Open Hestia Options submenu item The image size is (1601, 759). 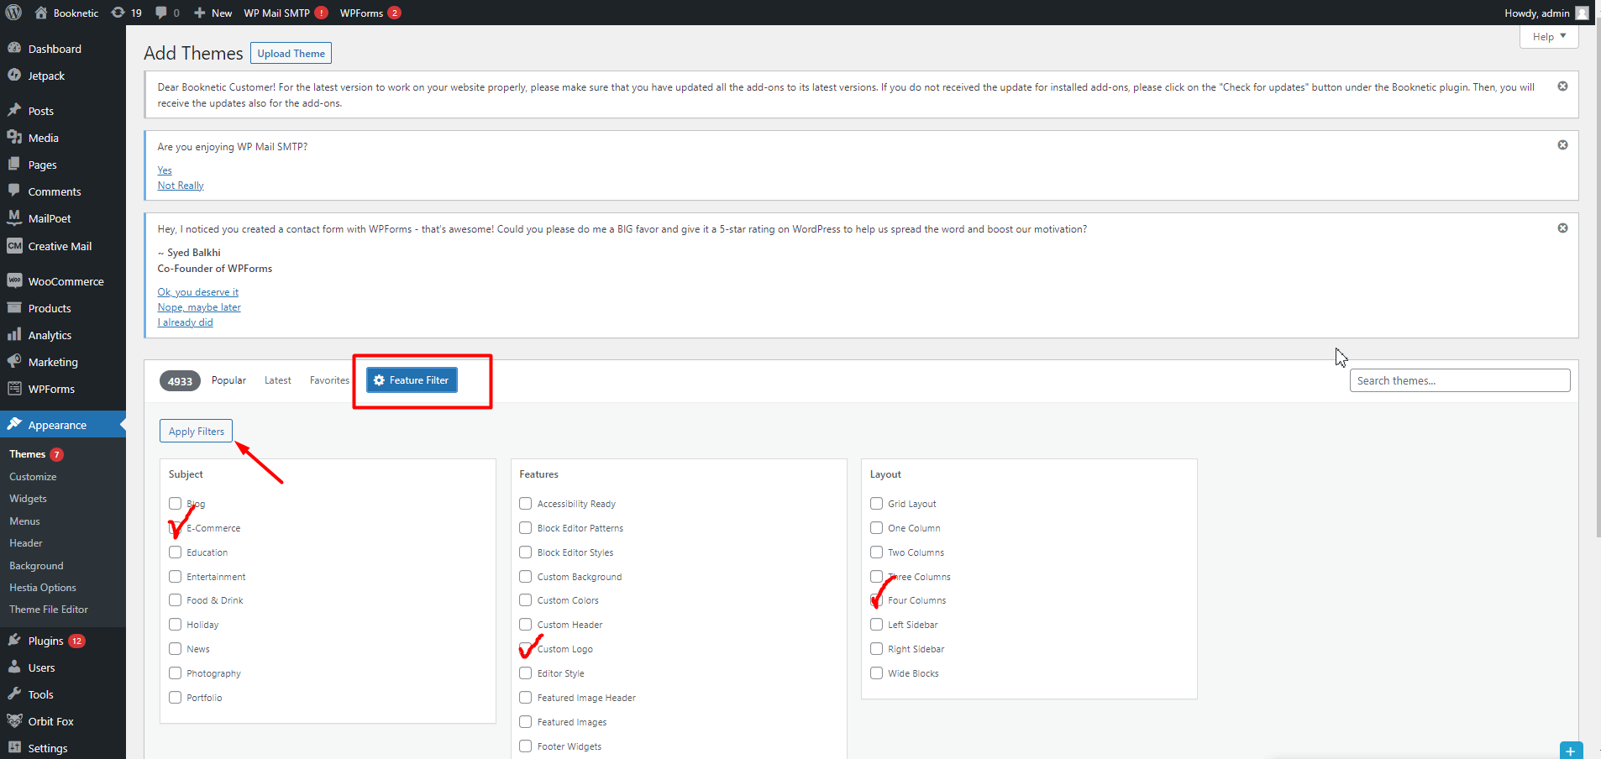[43, 588]
